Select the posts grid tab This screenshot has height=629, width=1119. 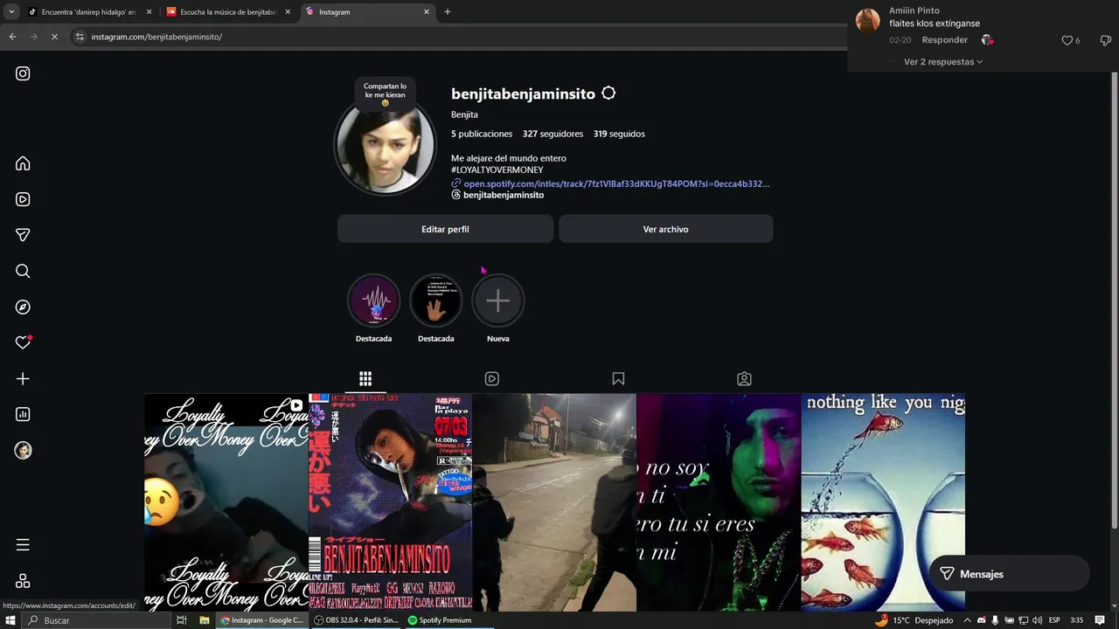coord(365,379)
